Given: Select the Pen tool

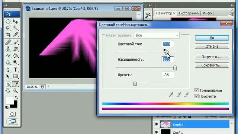Looking at the screenshot, I should click(8, 70).
